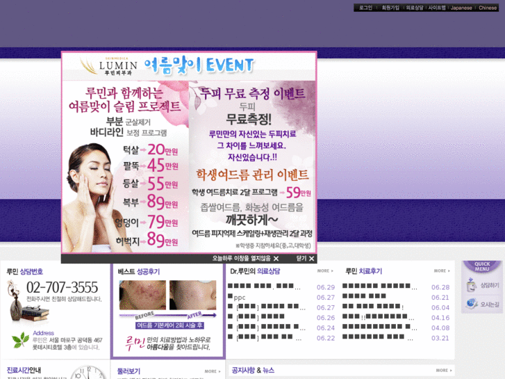505x379 pixels.
Task: Click MORE next to 공지사항 & 뉴스
Action: [444, 370]
